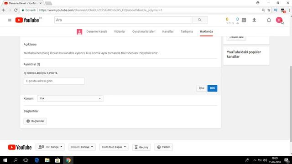The width and height of the screenshot is (292, 164).
Task: Open notifications bell
Action: [x=269, y=20]
